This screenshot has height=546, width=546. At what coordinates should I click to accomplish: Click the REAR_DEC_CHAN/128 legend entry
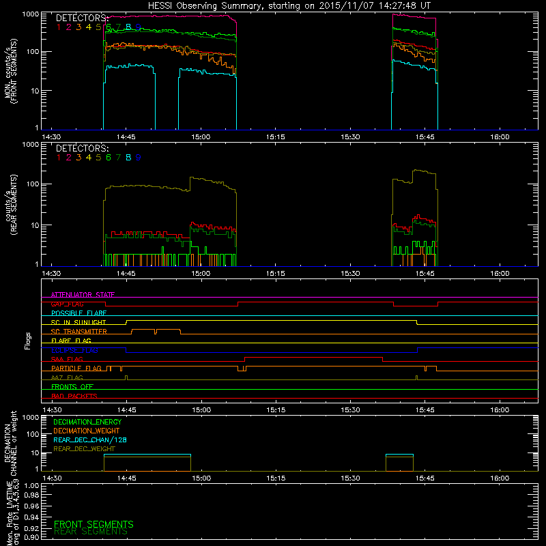[90, 440]
